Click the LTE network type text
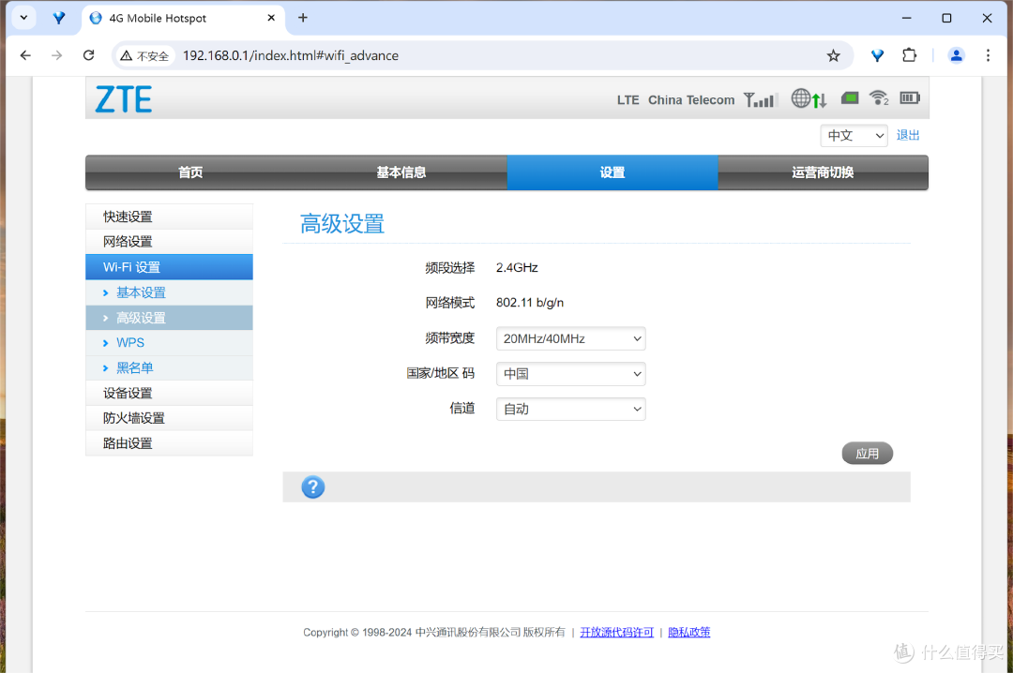This screenshot has height=673, width=1013. pos(627,100)
